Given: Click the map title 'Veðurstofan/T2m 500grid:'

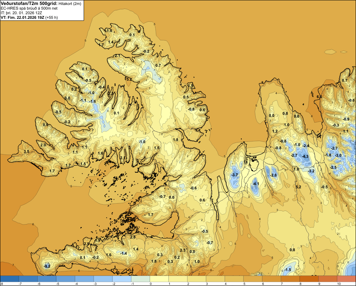Looking at the screenshot, I should [x=29, y=3].
